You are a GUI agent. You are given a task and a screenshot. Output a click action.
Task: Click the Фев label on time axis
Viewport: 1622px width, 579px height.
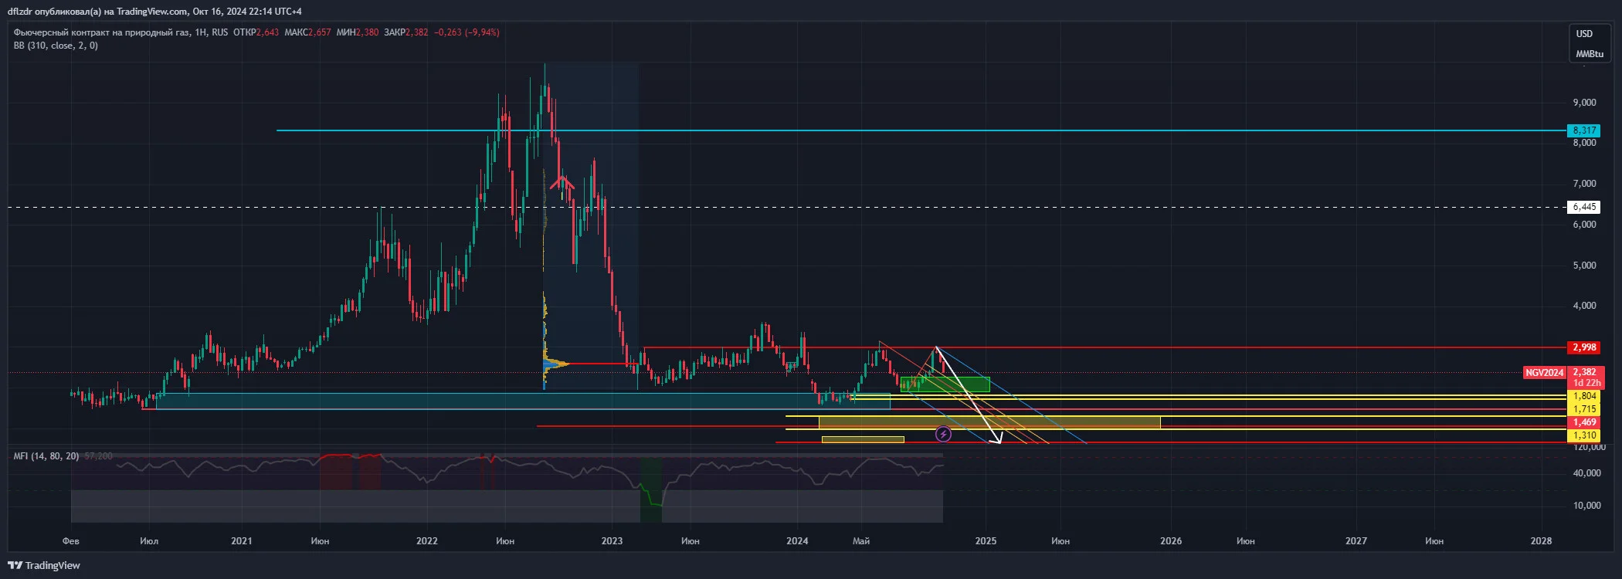(x=71, y=541)
